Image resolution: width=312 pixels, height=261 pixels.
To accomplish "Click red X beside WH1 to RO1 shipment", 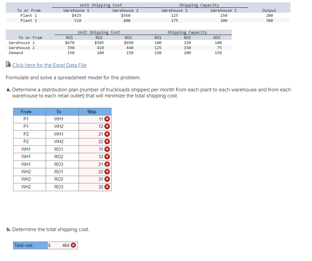I will (x=107, y=149).
